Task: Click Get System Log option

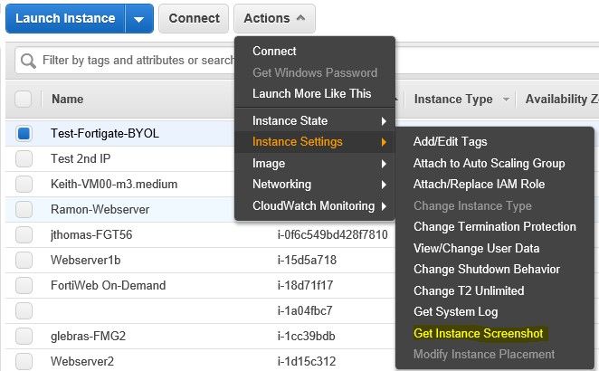Action: (x=455, y=311)
